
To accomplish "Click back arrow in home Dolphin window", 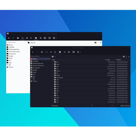I will coord(9,38).
